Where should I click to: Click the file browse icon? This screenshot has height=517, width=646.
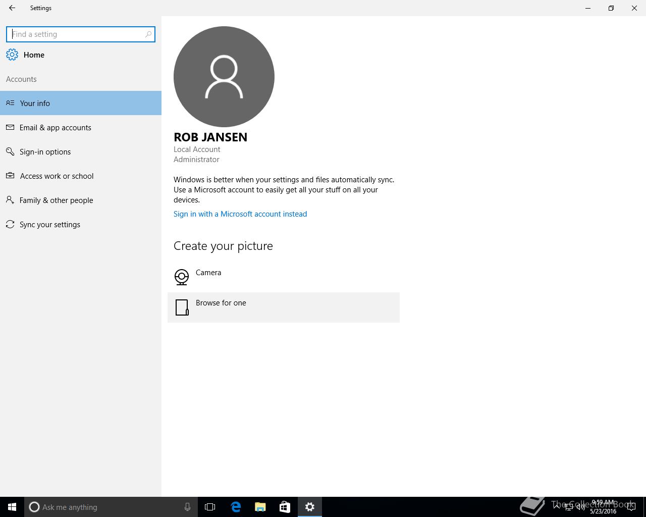[182, 307]
